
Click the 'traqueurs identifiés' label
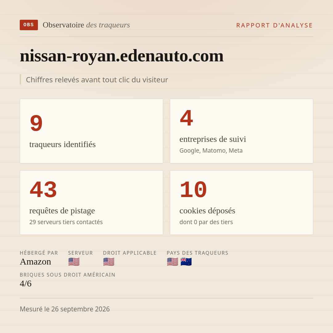coord(62,144)
